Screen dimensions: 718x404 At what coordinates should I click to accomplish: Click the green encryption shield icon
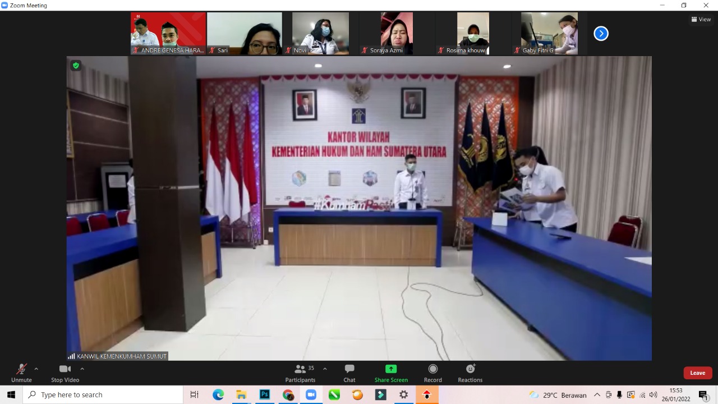point(76,66)
